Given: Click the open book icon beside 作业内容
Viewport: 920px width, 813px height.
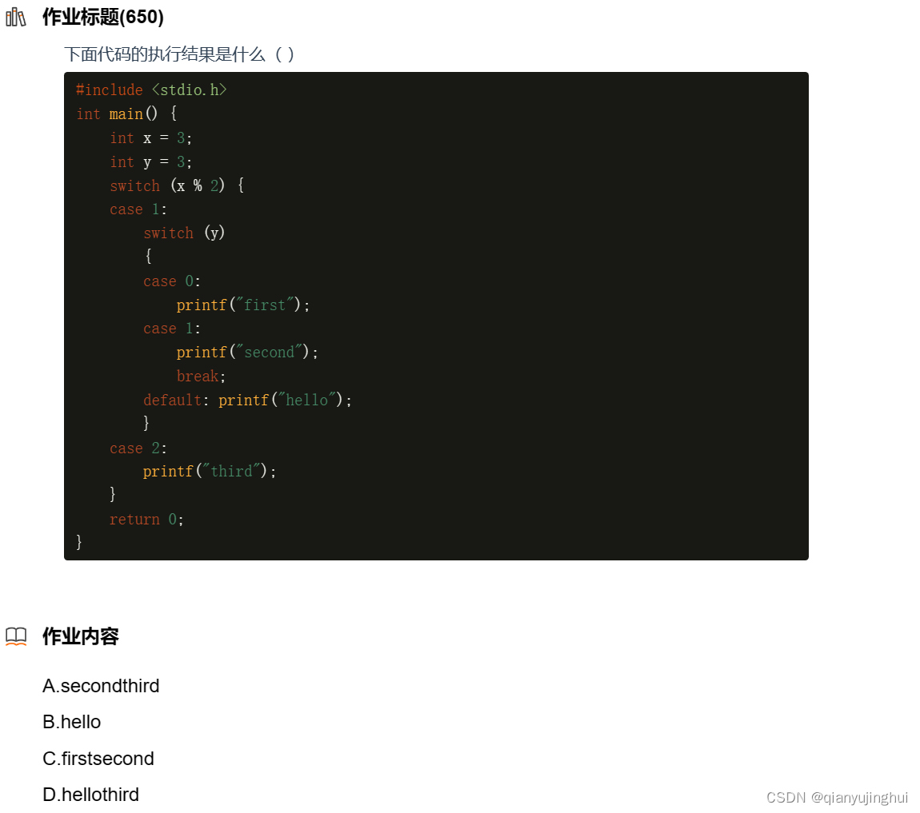Looking at the screenshot, I should pyautogui.click(x=16, y=636).
